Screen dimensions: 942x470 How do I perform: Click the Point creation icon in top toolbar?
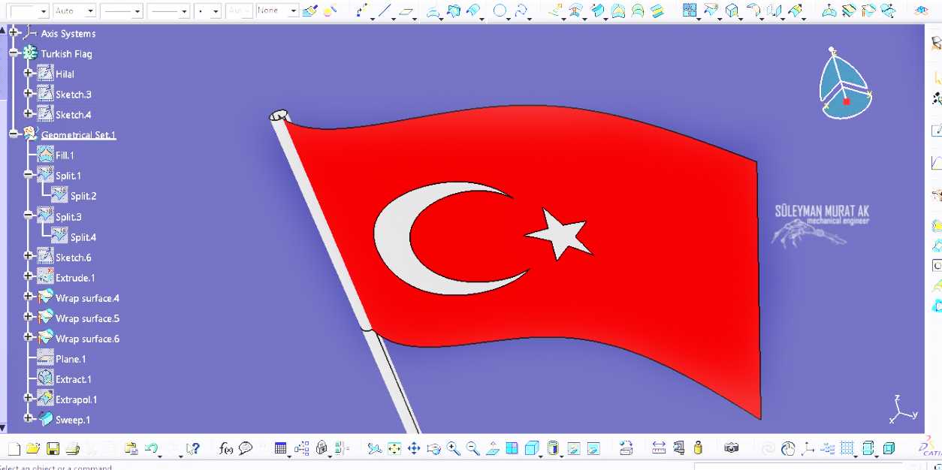(x=361, y=11)
